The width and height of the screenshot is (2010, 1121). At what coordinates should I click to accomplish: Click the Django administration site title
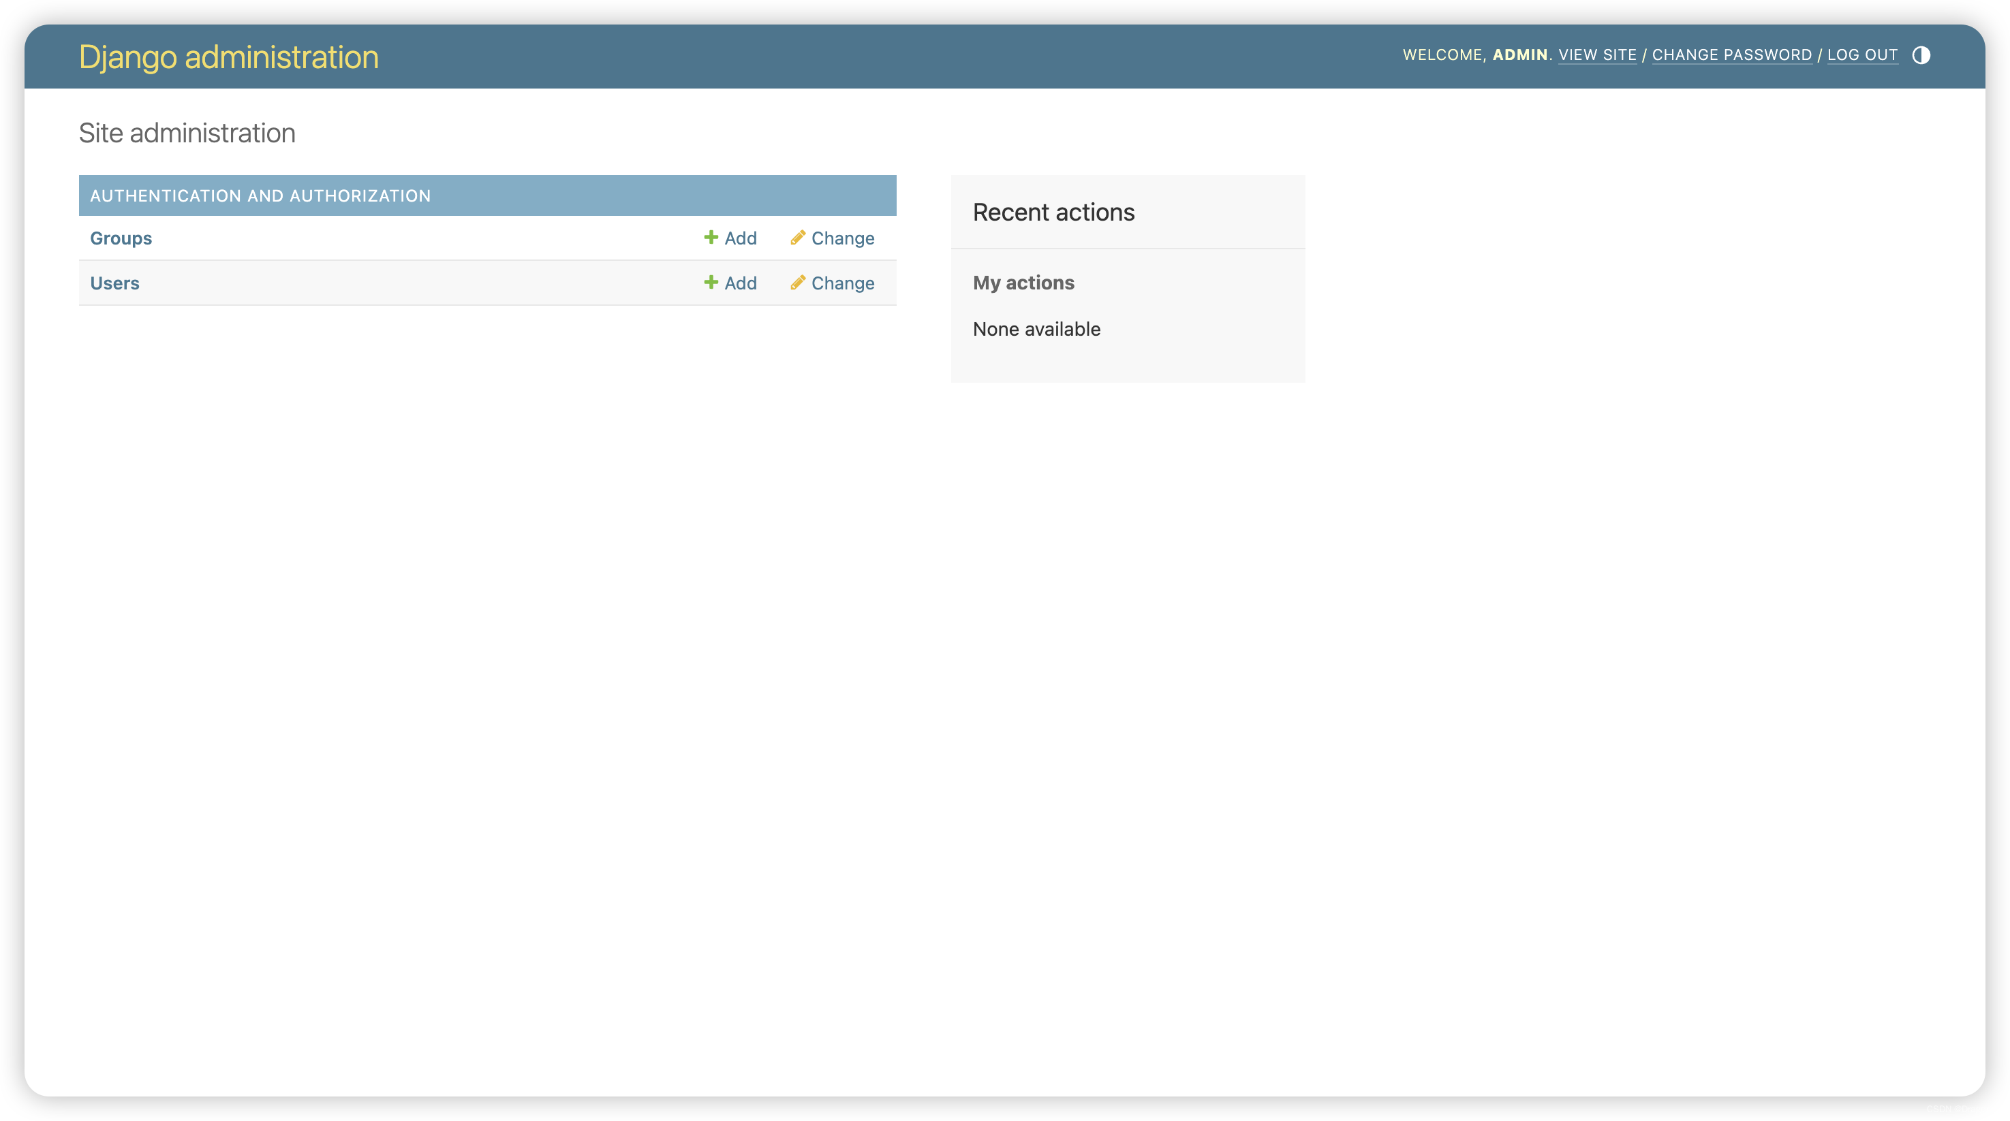(229, 57)
